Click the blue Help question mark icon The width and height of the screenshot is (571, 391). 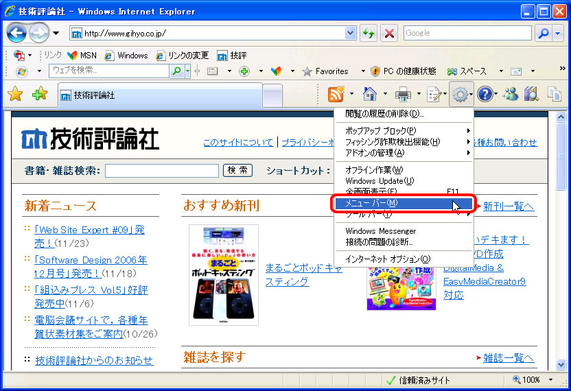coord(487,94)
